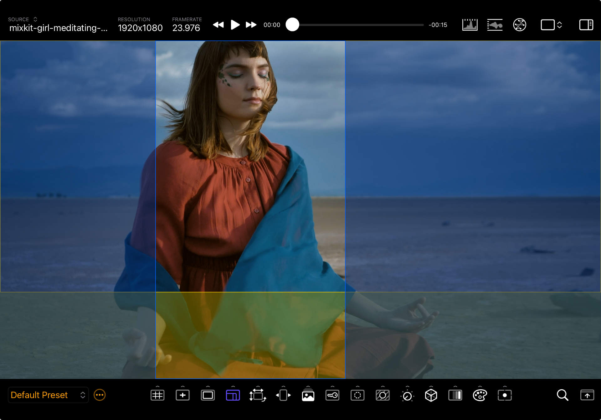Open the color palette tool
601x420 pixels.
[x=480, y=395]
